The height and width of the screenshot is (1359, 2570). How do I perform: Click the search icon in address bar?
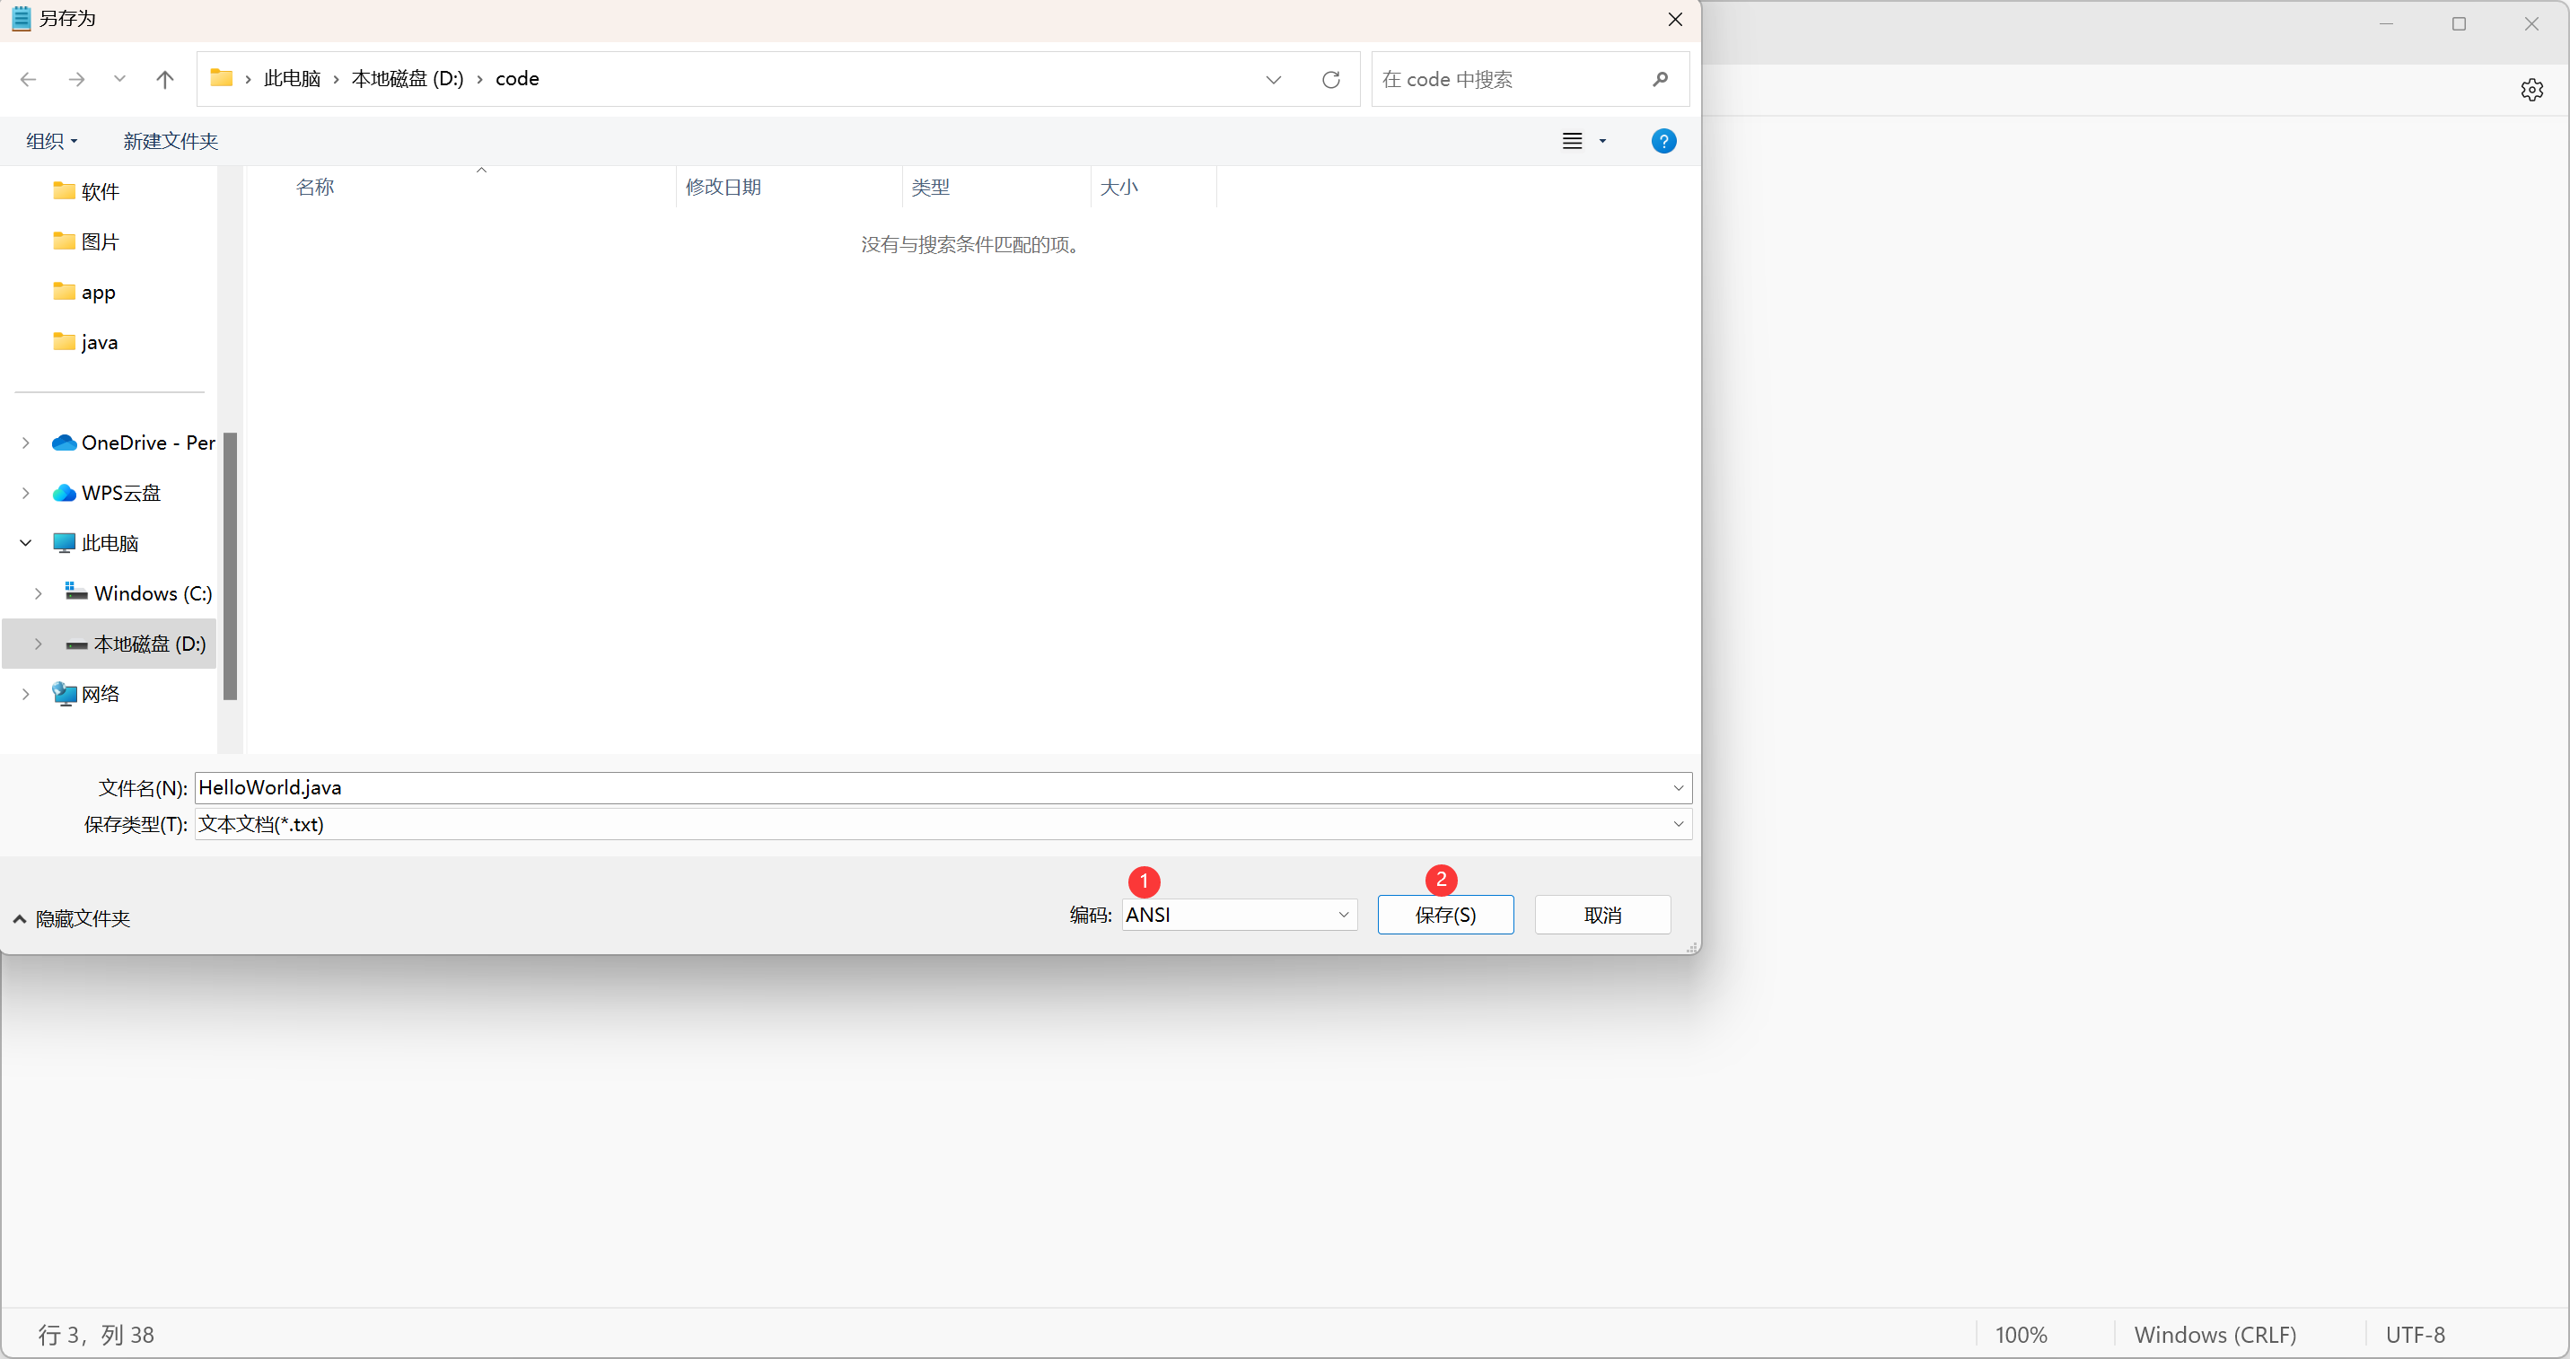click(1661, 78)
